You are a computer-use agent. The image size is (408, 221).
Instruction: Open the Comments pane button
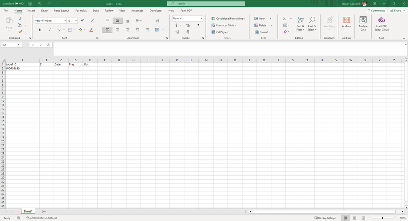click(x=376, y=10)
